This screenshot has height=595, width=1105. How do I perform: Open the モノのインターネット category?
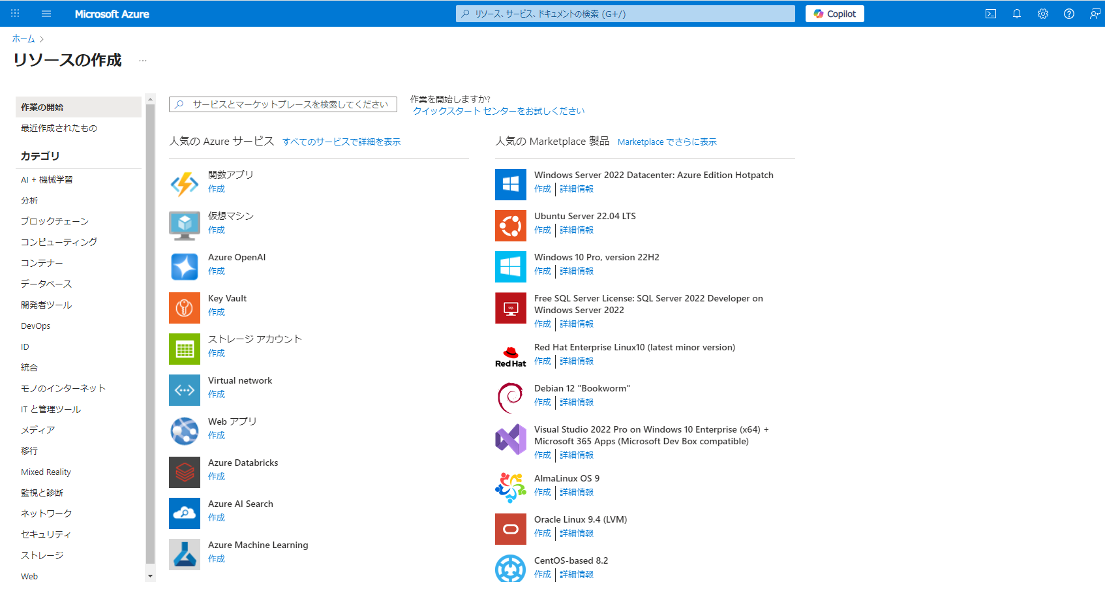63,388
